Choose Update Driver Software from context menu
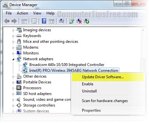The height and width of the screenshot is (123, 149). point(108,77)
